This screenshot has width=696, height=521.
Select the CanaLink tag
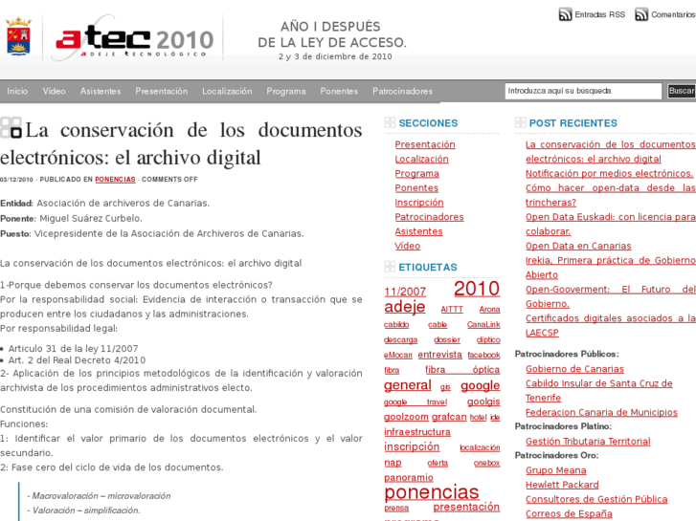click(x=483, y=325)
